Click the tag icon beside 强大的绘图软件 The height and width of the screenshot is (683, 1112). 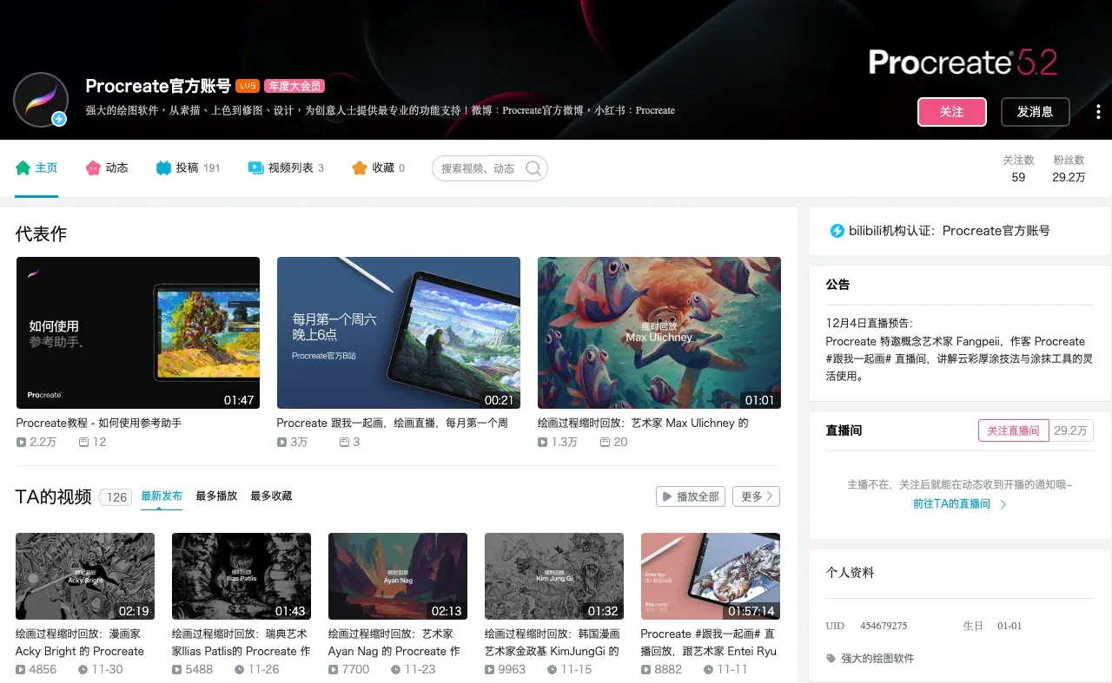pyautogui.click(x=831, y=658)
